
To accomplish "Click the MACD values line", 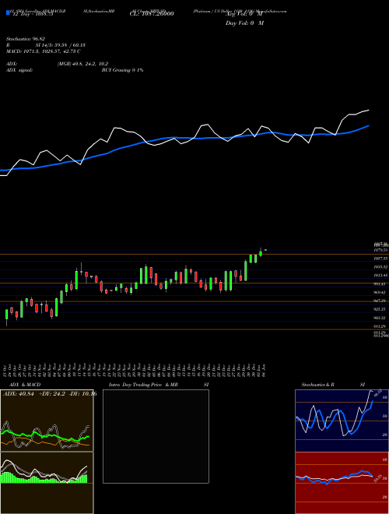I will coord(44,51).
